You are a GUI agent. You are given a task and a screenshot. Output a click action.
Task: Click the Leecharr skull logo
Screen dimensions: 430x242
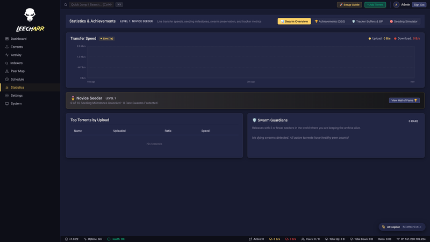[x=30, y=15]
